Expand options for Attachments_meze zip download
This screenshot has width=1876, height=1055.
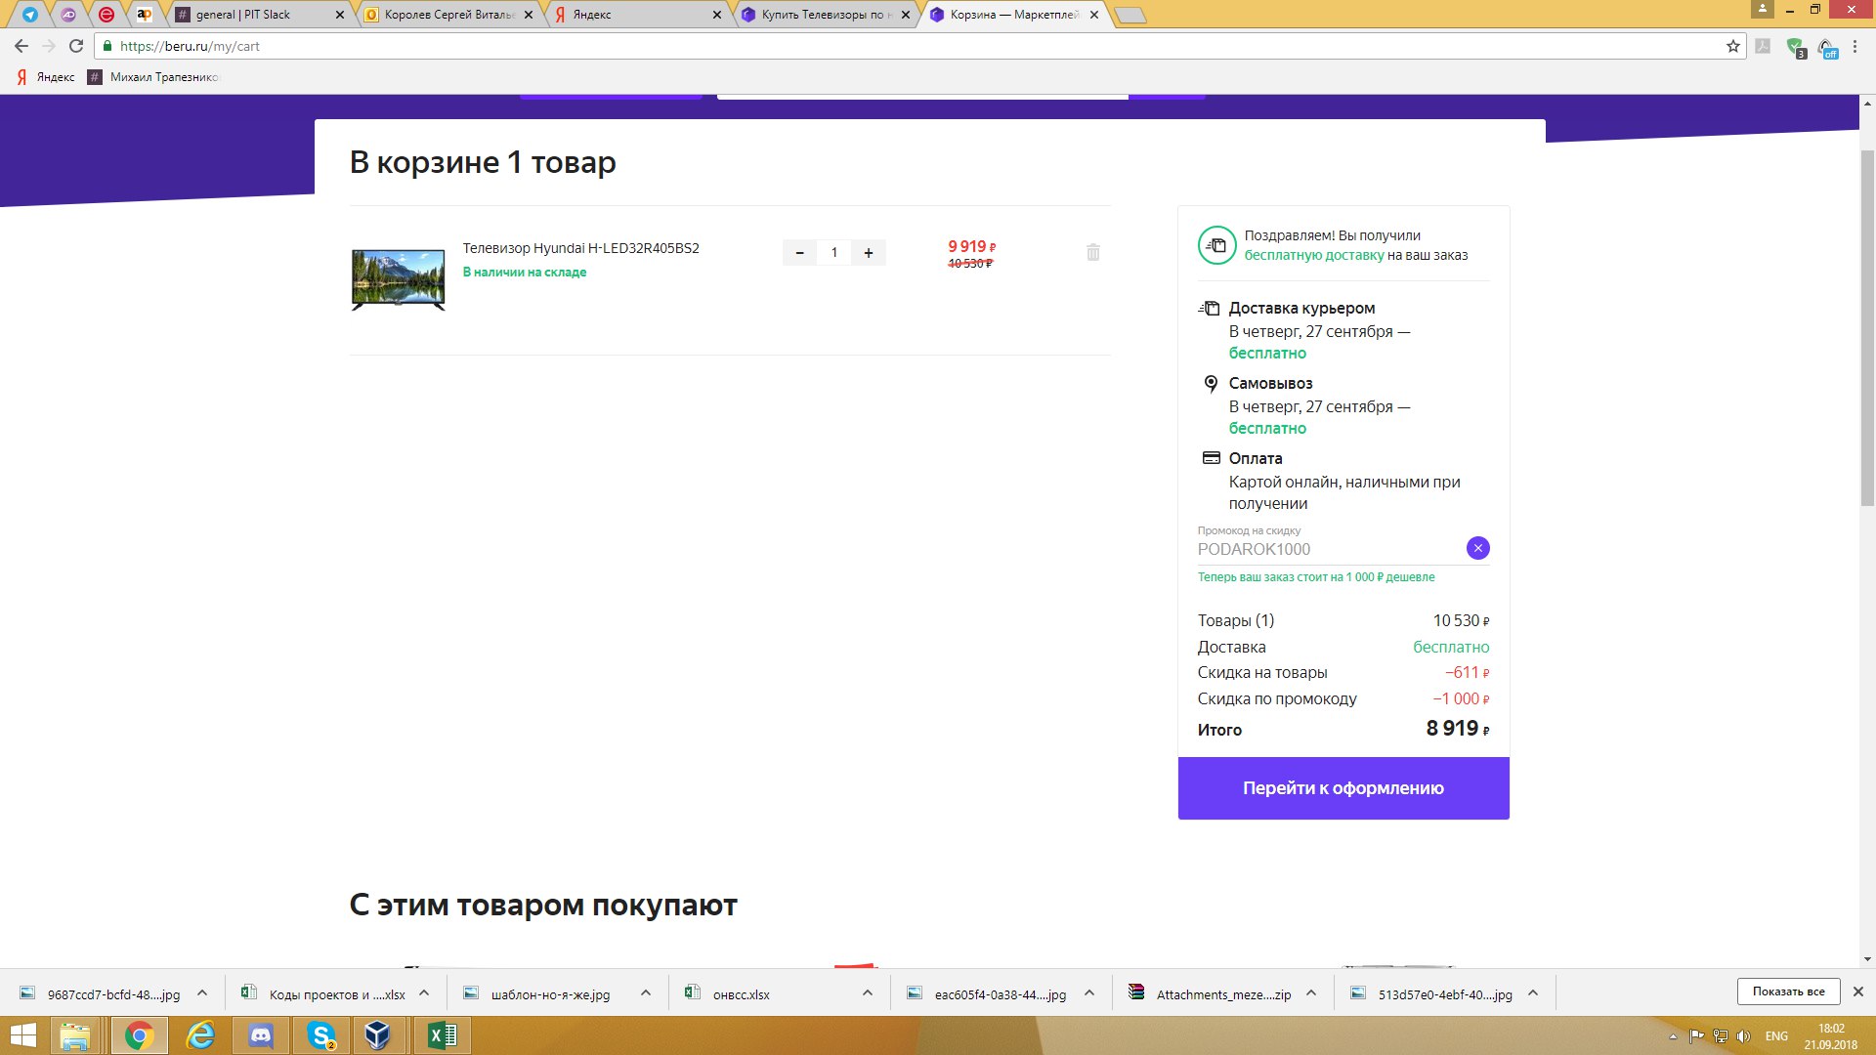(x=1310, y=993)
